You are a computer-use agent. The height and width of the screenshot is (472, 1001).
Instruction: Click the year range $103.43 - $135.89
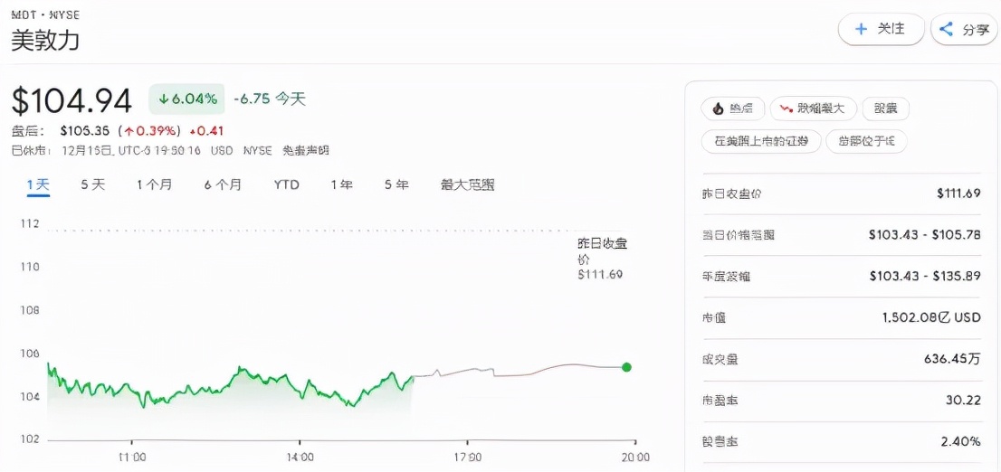click(x=924, y=276)
